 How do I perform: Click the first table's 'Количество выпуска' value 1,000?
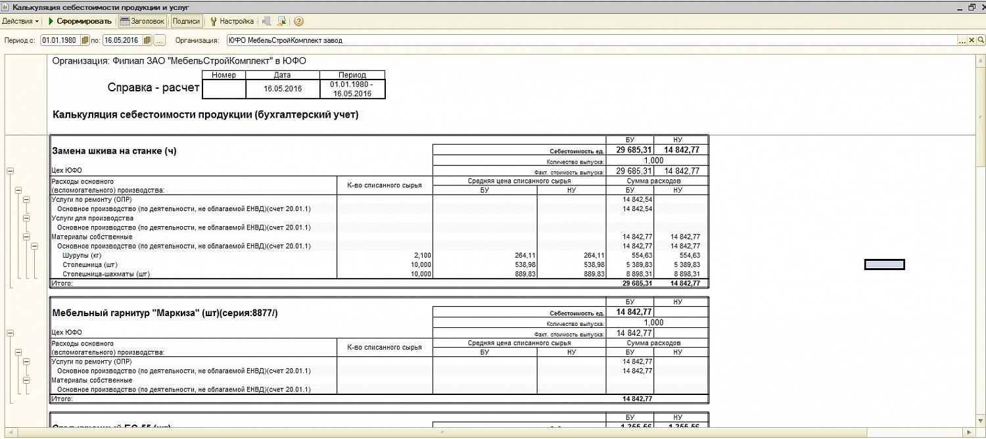(653, 160)
